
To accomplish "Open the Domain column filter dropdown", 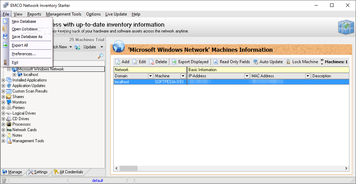I will tap(150, 76).
